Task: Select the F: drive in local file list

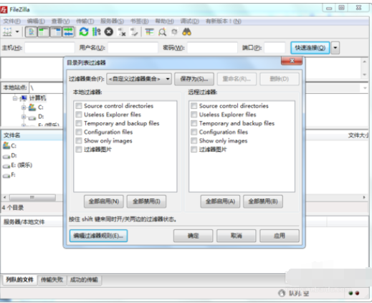Action: 9,175
